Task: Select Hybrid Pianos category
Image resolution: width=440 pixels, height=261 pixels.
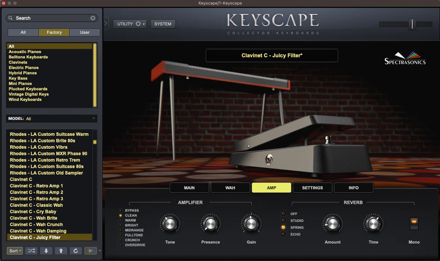Action: 22,73
